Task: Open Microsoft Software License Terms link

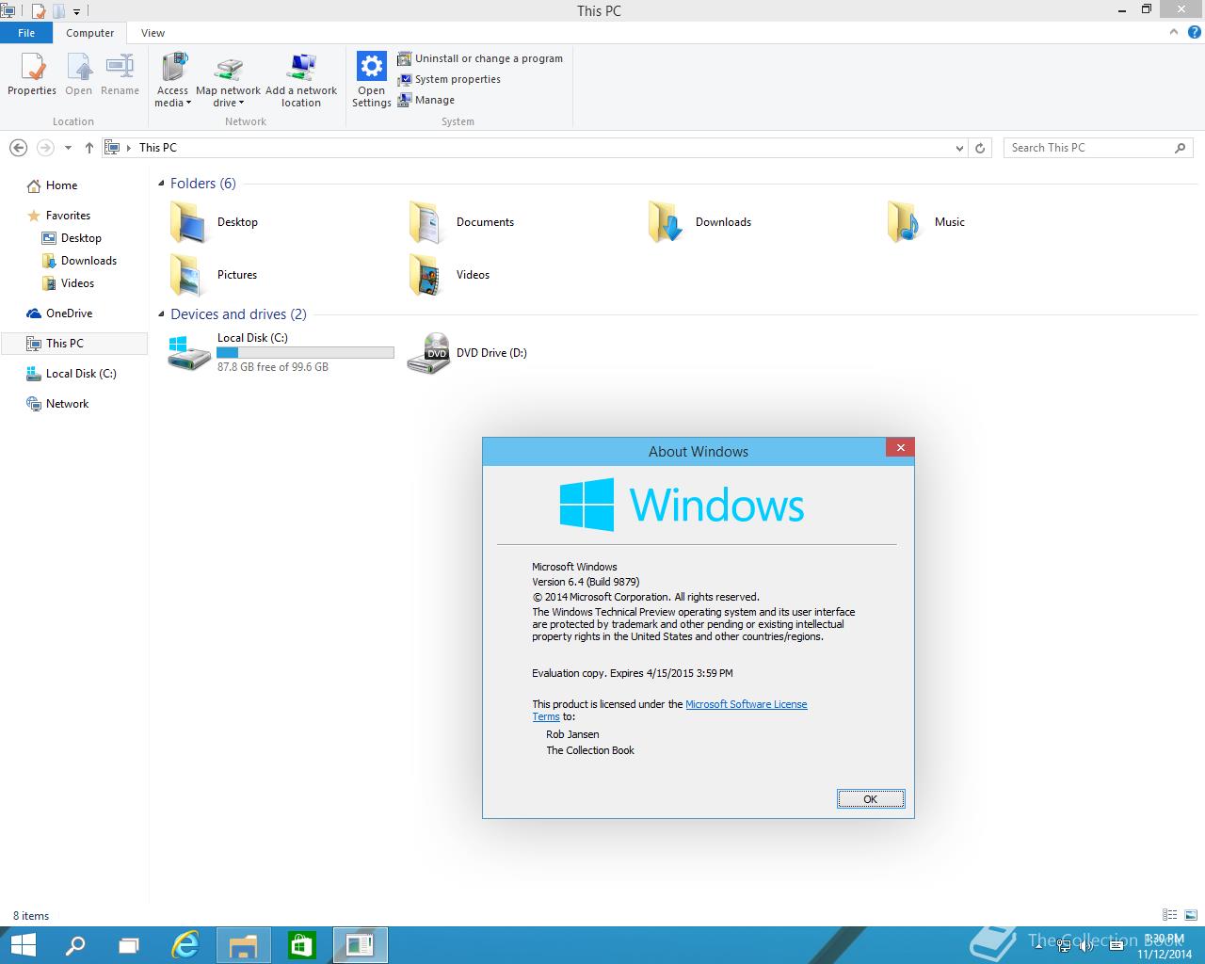Action: tap(747, 704)
